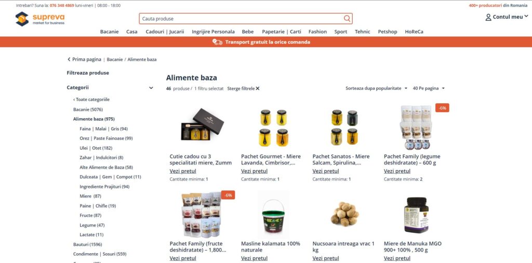Open the Miere de Manuka jar image
Viewport: 532px width, 263px height.
point(416,215)
